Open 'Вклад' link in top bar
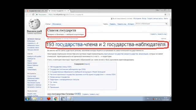The height and width of the screenshot is (110, 196). tap(144, 19)
